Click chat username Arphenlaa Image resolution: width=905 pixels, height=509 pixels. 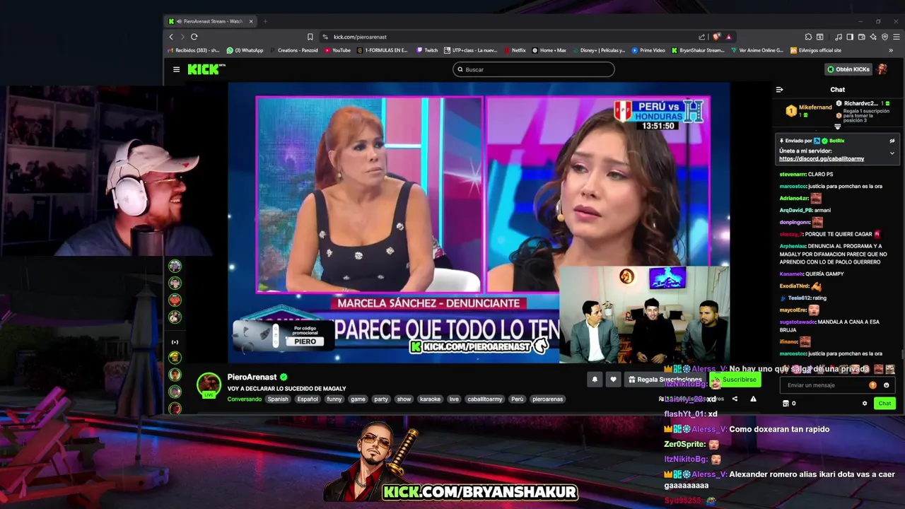792,246
